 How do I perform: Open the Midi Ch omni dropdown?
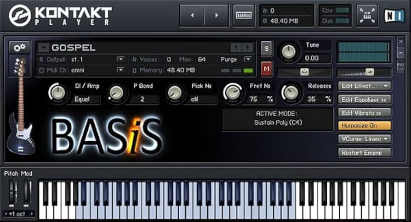coord(120,70)
